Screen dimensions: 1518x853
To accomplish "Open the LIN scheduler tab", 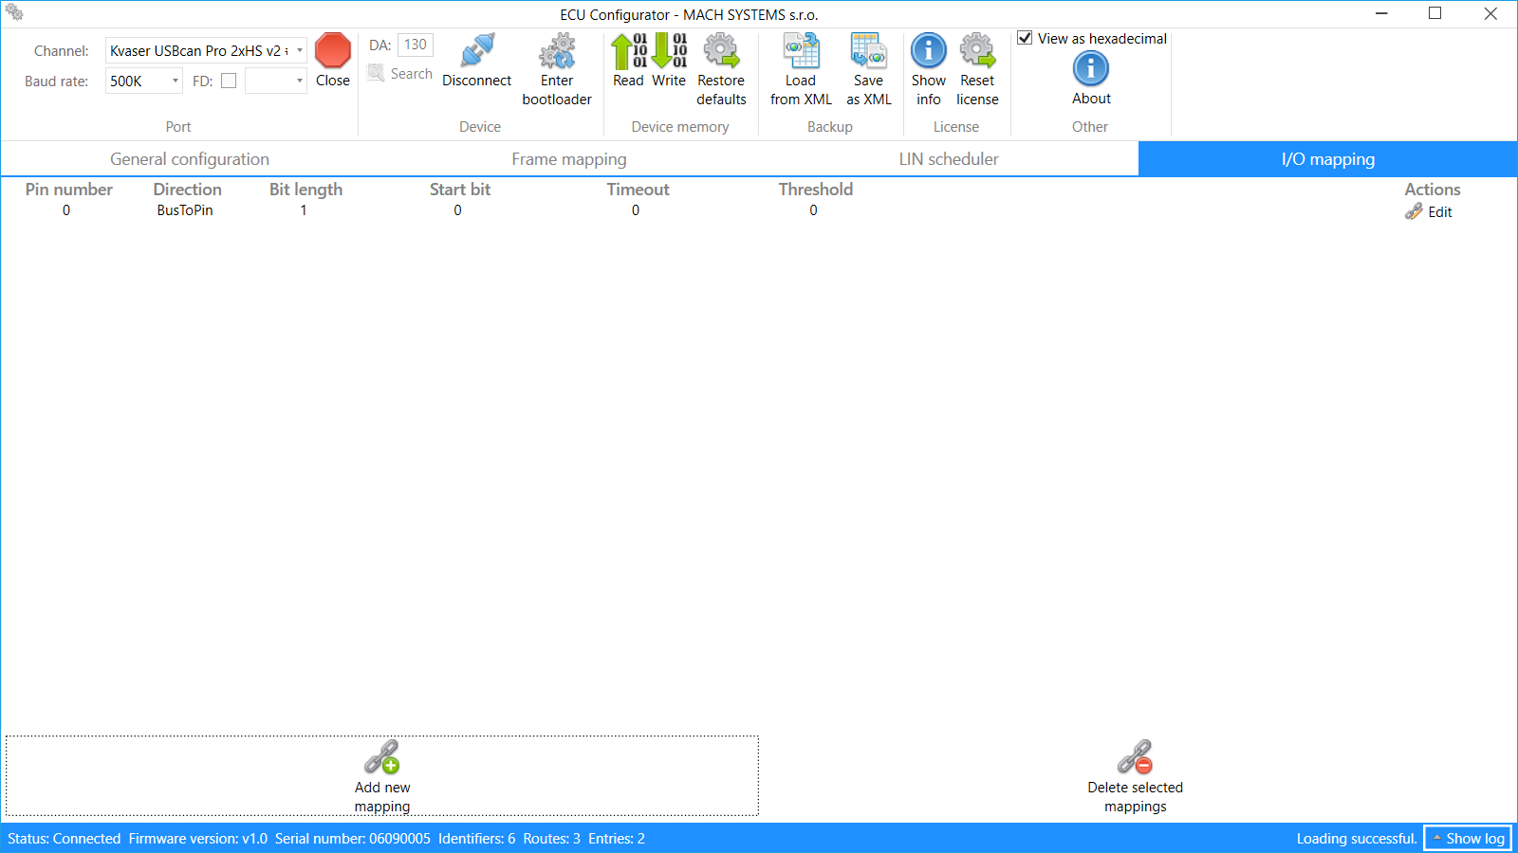I will [948, 158].
